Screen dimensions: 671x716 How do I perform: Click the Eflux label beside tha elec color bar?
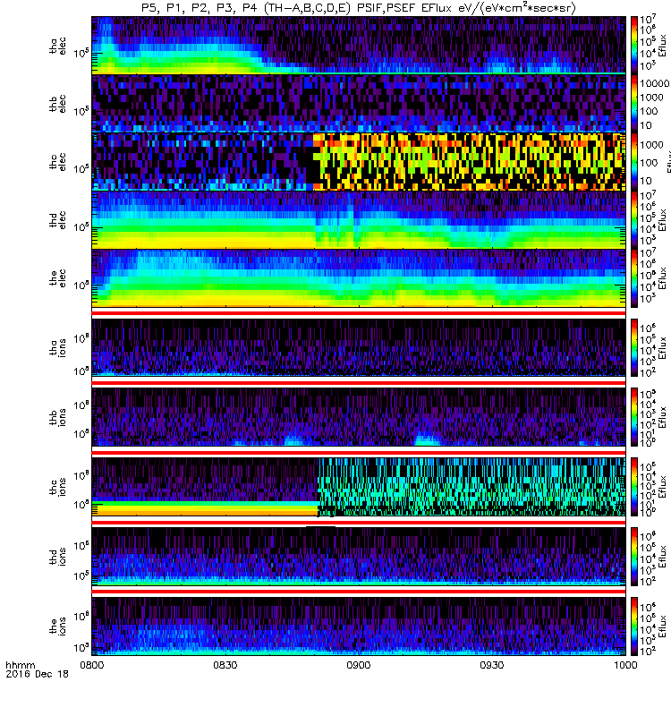pyautogui.click(x=663, y=46)
